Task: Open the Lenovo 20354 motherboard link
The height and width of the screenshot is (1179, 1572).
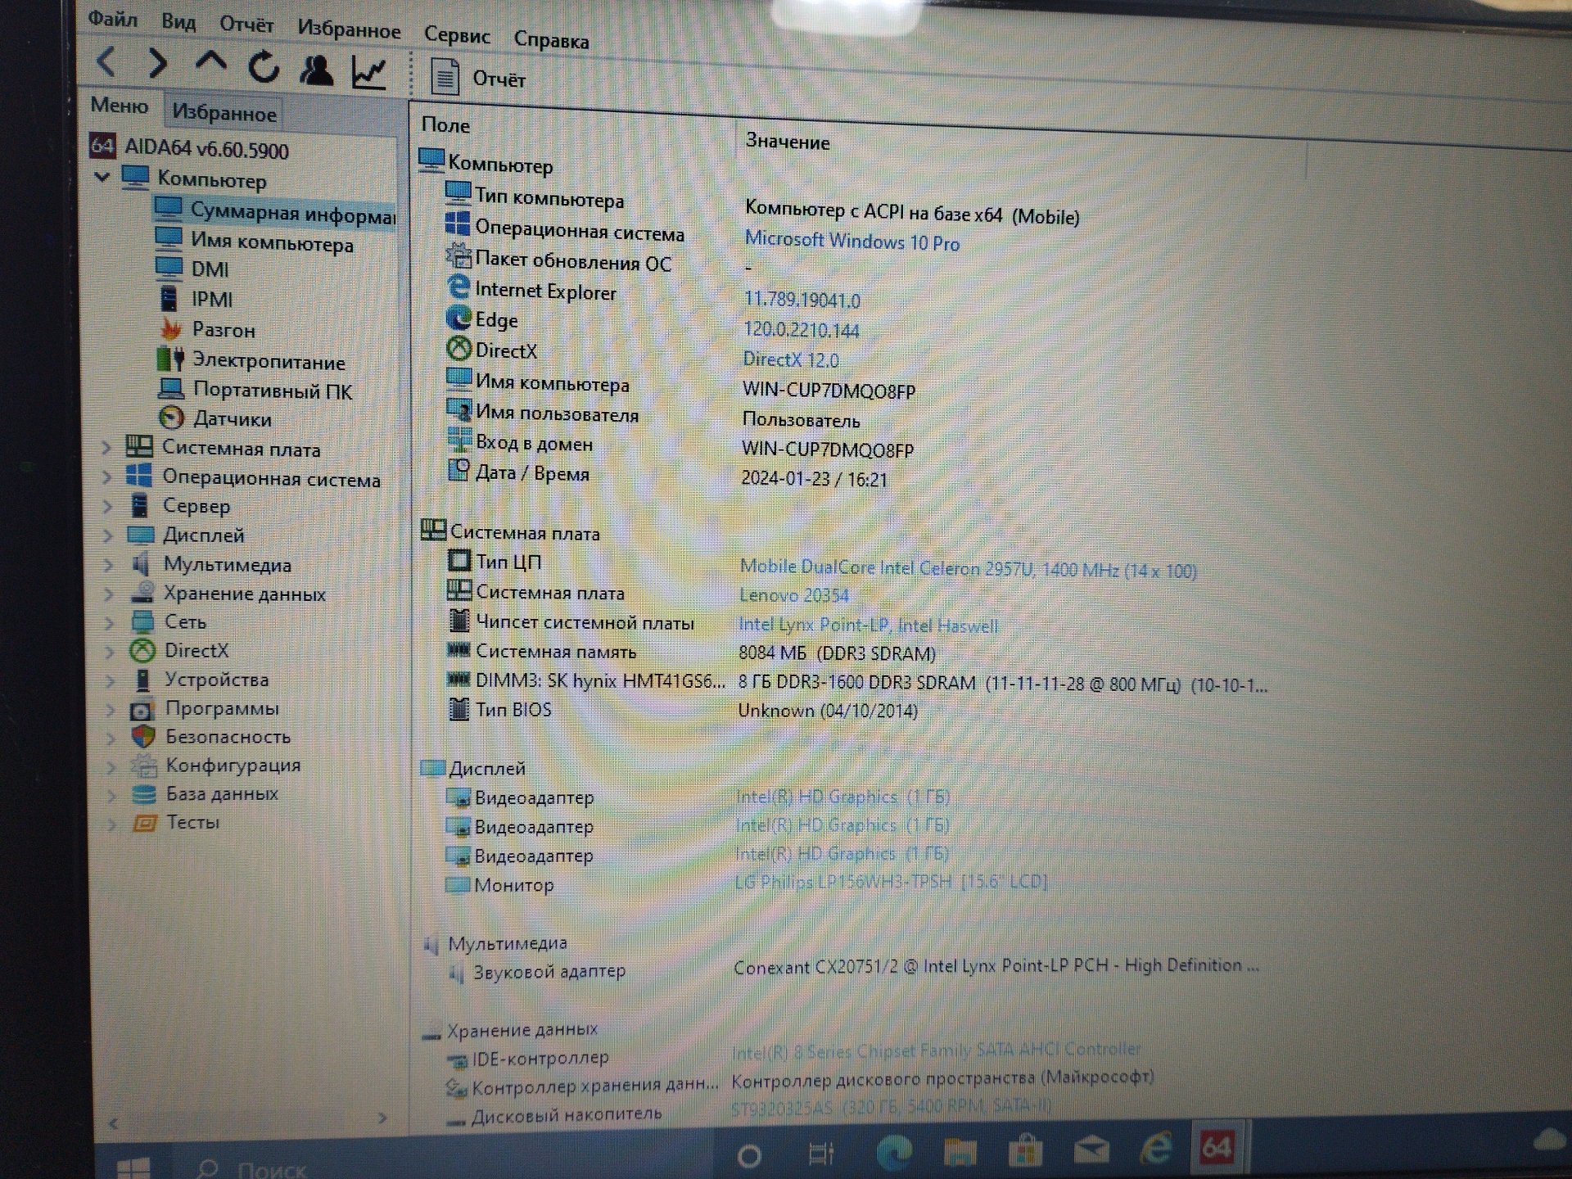Action: click(x=794, y=595)
